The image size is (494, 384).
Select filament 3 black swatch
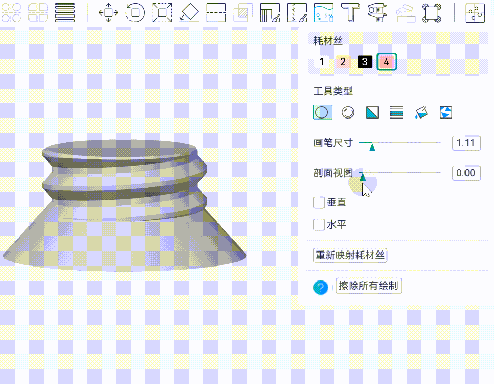(x=365, y=62)
